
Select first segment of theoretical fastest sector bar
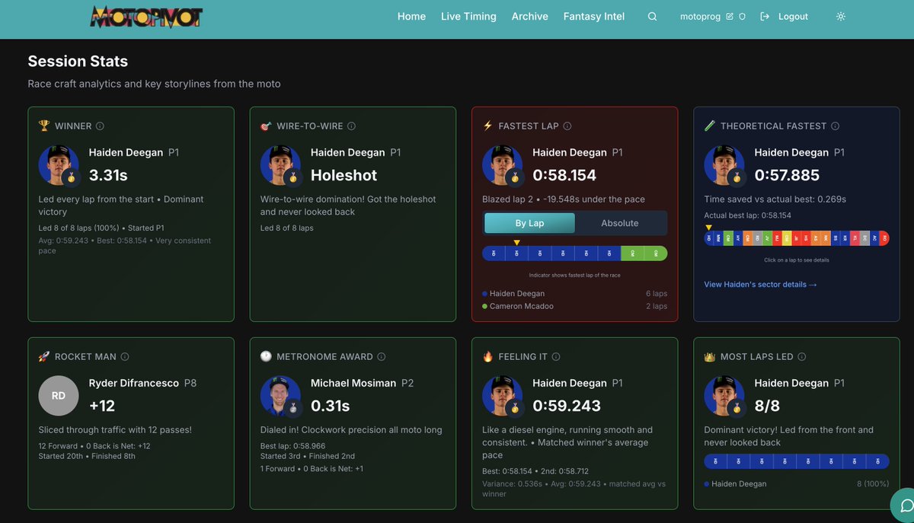click(x=709, y=238)
